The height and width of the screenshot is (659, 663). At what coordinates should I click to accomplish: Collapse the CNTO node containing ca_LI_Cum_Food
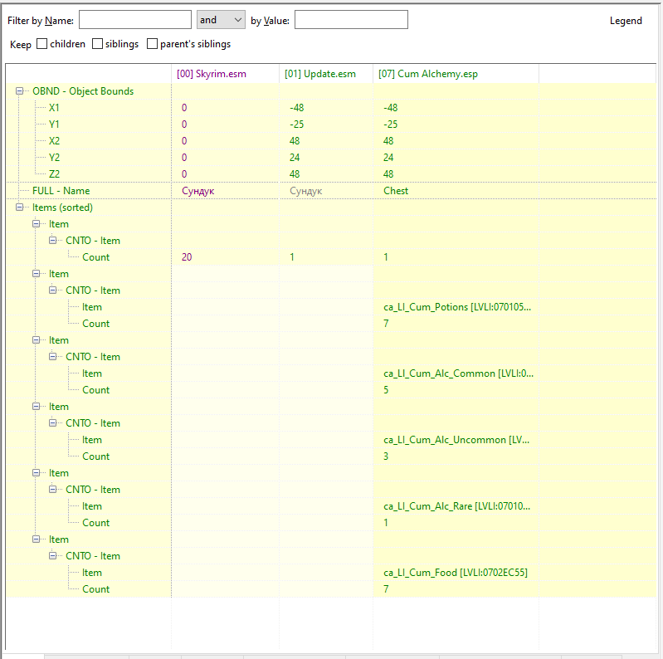[x=53, y=556]
